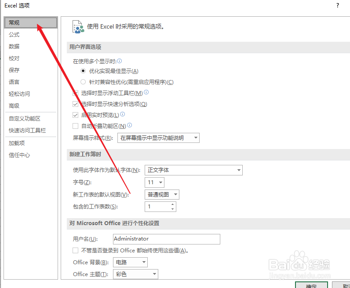
Task: Open 语言 options category
Action: [31, 82]
